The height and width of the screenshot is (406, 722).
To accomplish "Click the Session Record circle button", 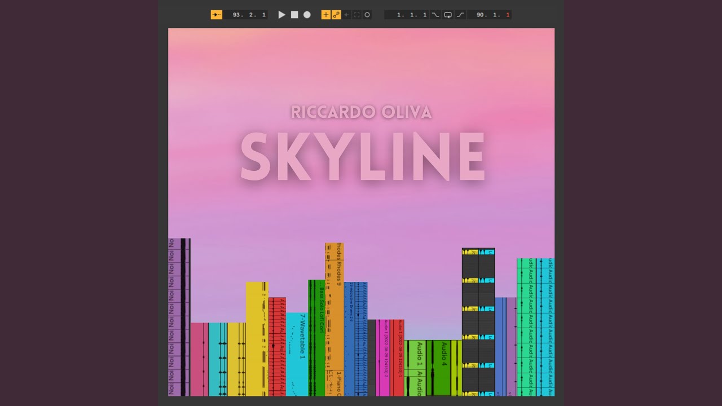I will point(367,15).
